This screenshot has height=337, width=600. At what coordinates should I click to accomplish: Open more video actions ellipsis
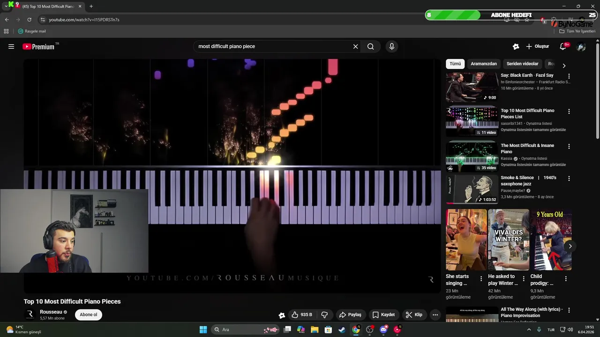pyautogui.click(x=435, y=315)
